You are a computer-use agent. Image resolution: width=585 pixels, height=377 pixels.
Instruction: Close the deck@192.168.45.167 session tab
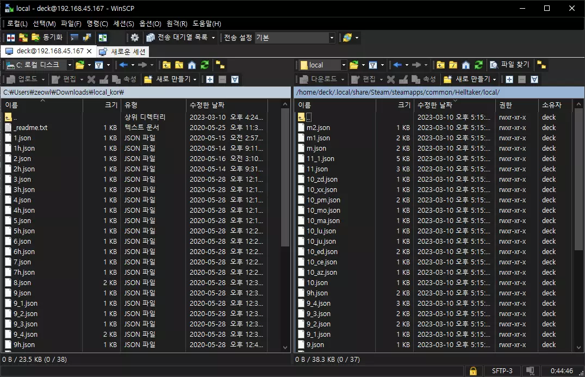[x=89, y=51]
